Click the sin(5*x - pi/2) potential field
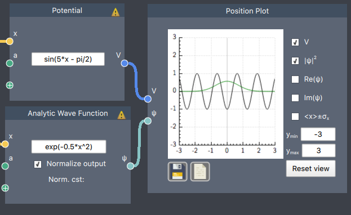 pos(68,59)
